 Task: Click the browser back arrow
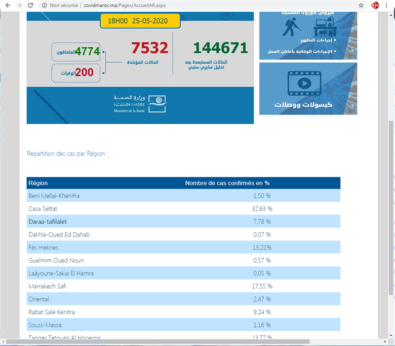[6, 5]
